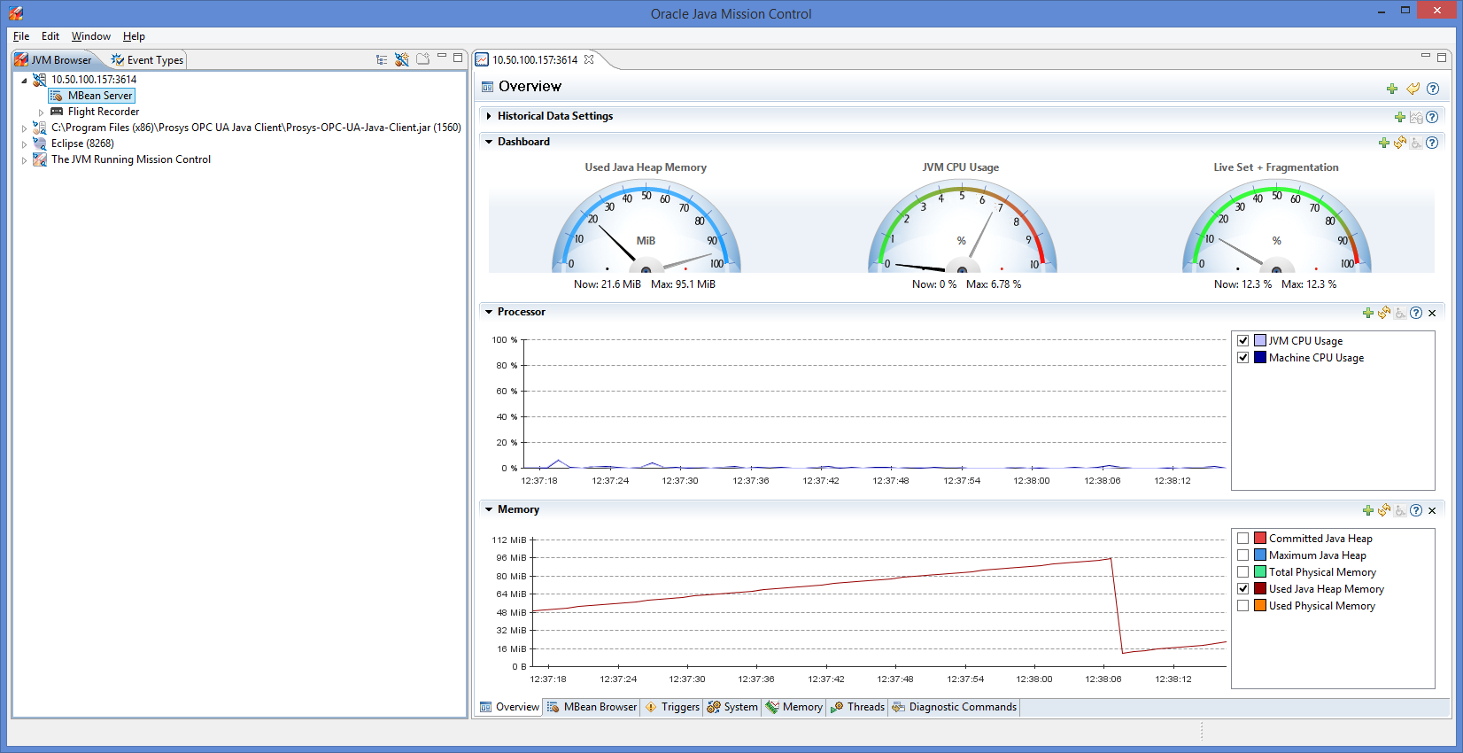The image size is (1463, 753).
Task: Open the Triggers tab
Action: [672, 707]
